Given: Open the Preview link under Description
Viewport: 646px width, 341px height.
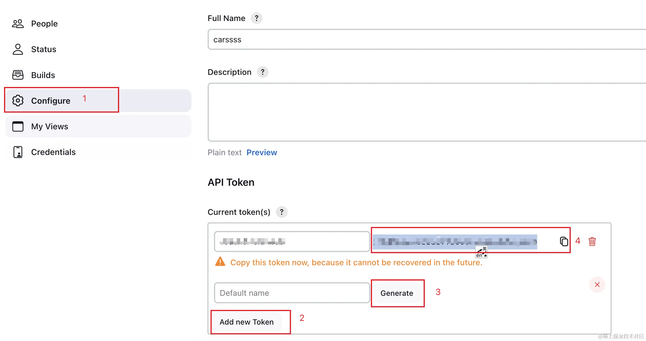Looking at the screenshot, I should [262, 152].
